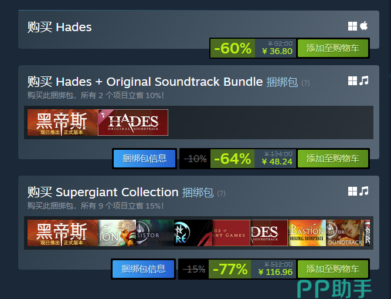Viewport: 391px width, 299px height.
Task: Open Transistor game thumbnail in collection
Action: 155,233
